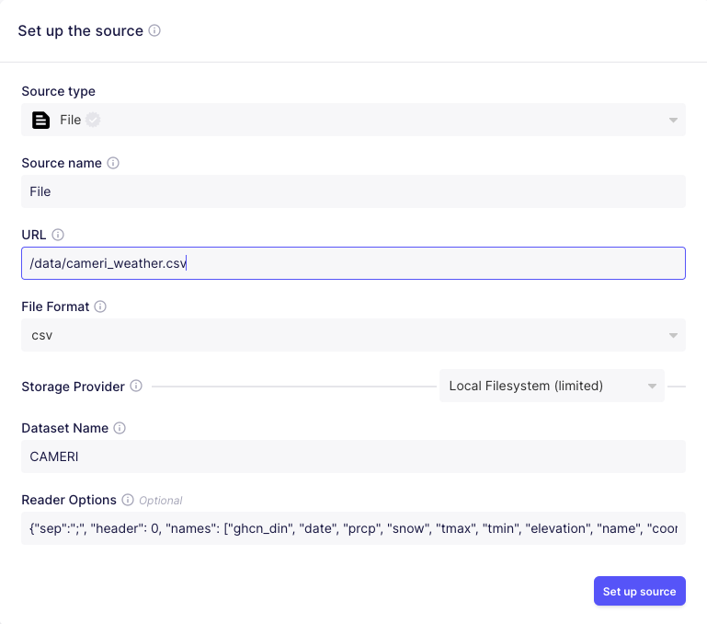Click the Storage Provider info icon
Image resolution: width=707 pixels, height=624 pixels.
[136, 386]
